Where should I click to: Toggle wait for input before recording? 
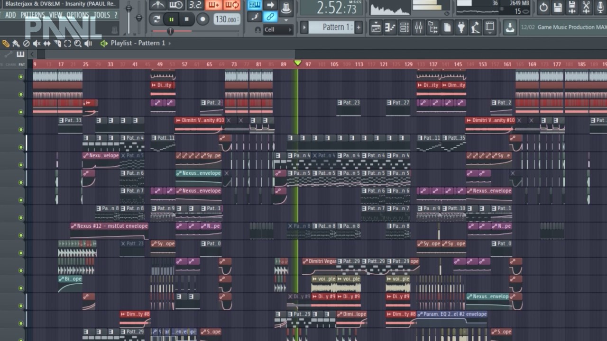point(175,5)
